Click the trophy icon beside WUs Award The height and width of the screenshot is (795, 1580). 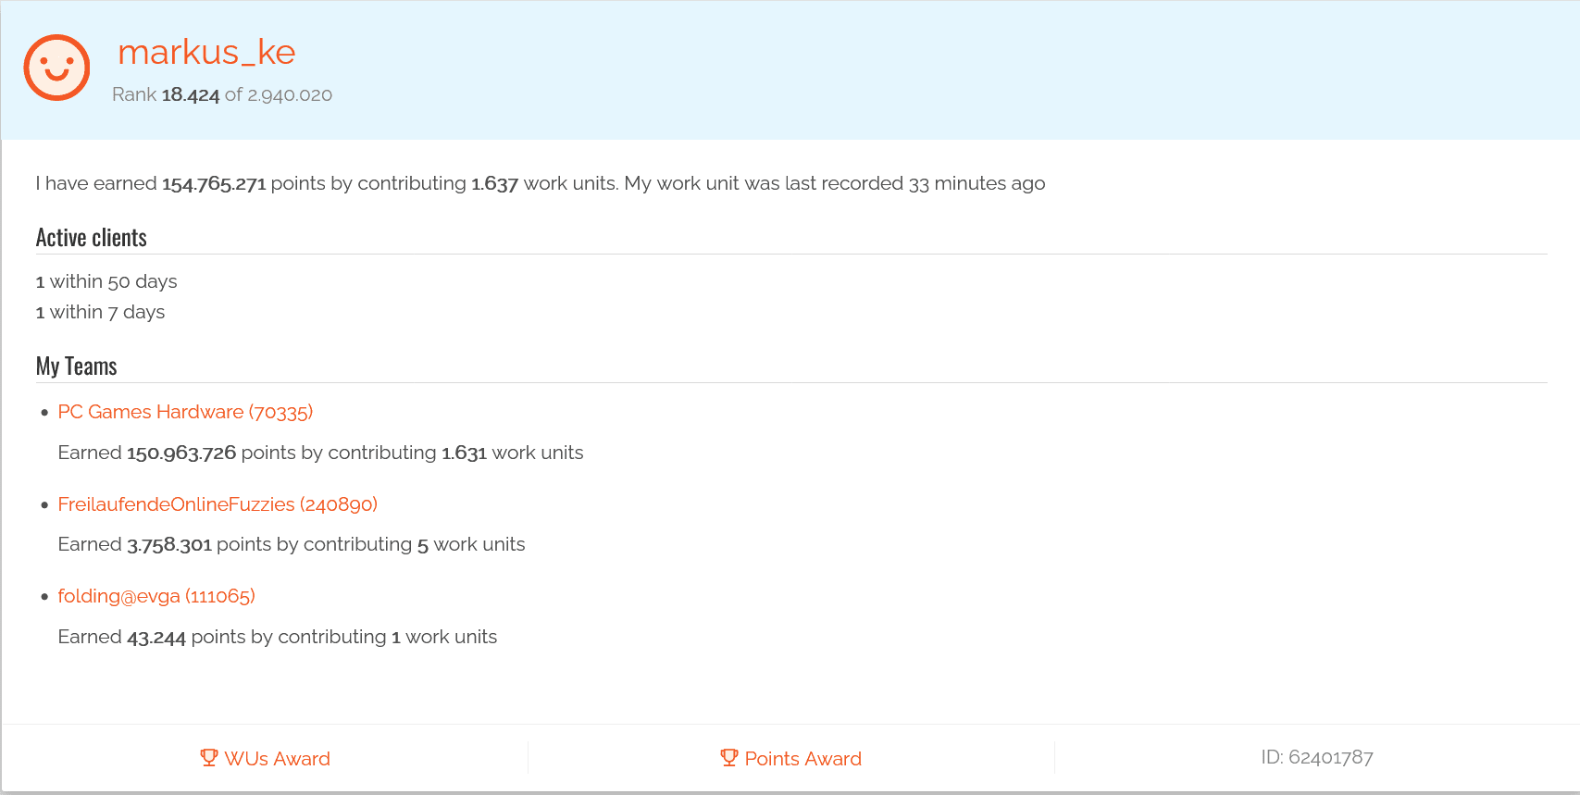pyautogui.click(x=209, y=758)
